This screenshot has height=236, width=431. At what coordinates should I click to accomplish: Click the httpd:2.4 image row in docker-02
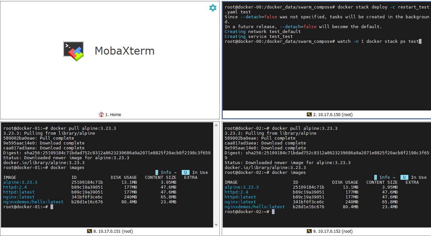(311, 192)
